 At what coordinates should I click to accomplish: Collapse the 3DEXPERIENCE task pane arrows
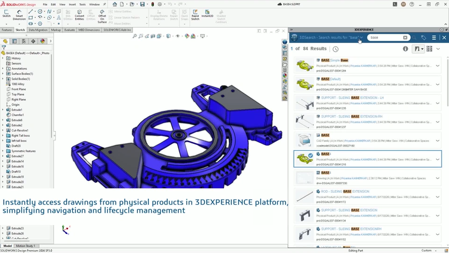291,30
